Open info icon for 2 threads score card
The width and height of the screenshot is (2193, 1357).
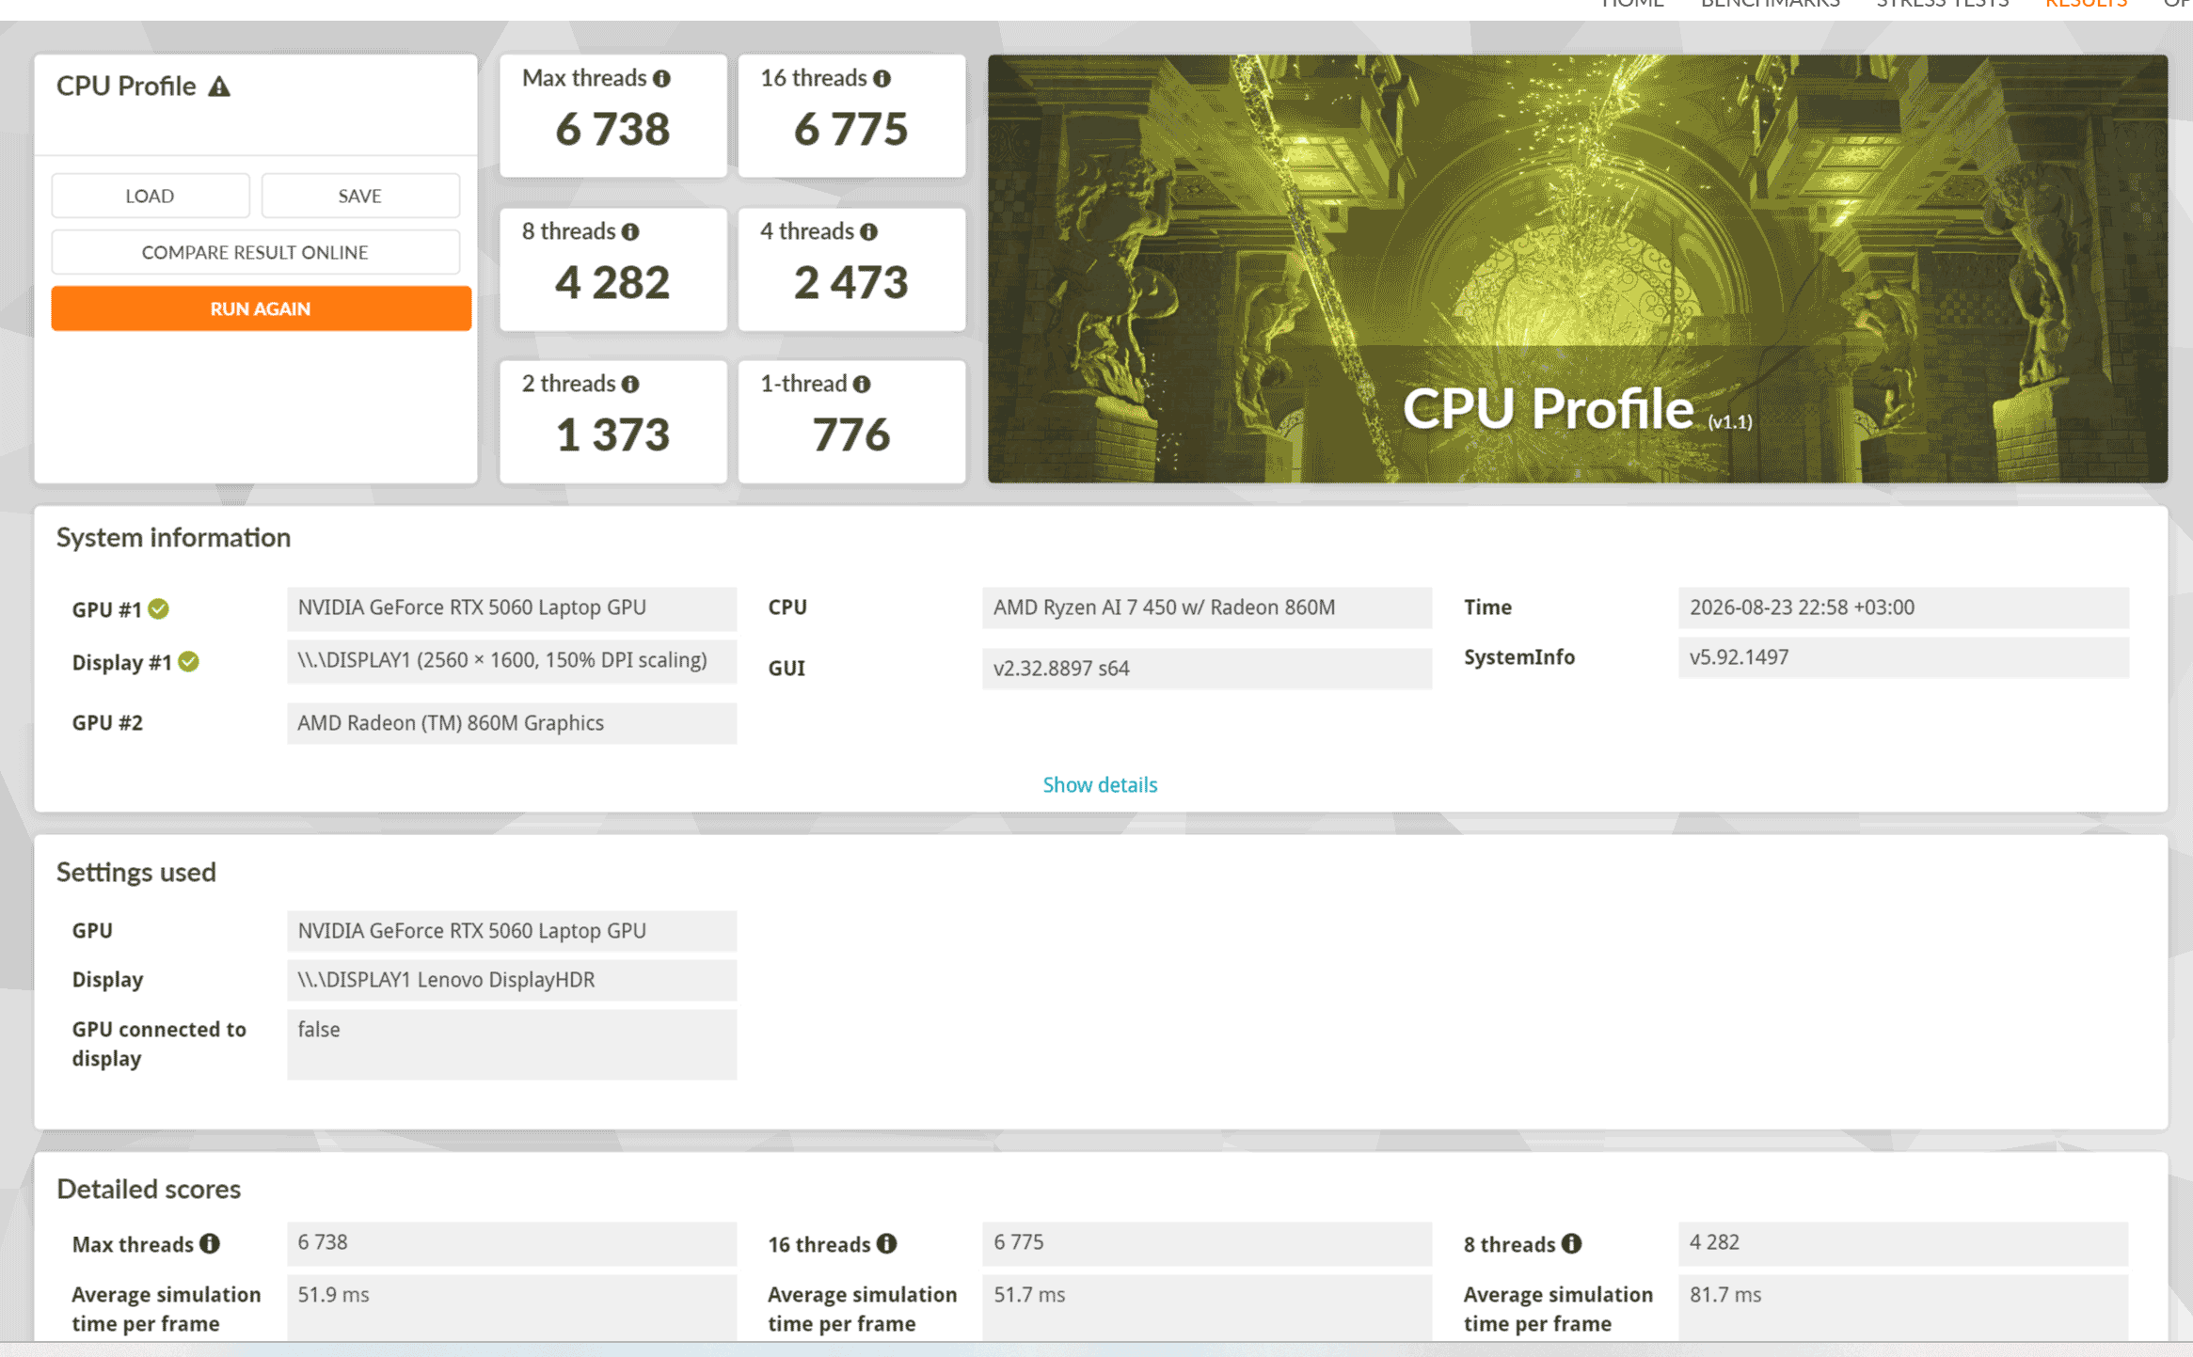(x=630, y=385)
